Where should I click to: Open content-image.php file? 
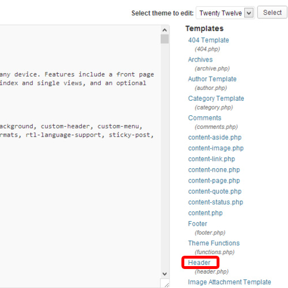(x=216, y=148)
